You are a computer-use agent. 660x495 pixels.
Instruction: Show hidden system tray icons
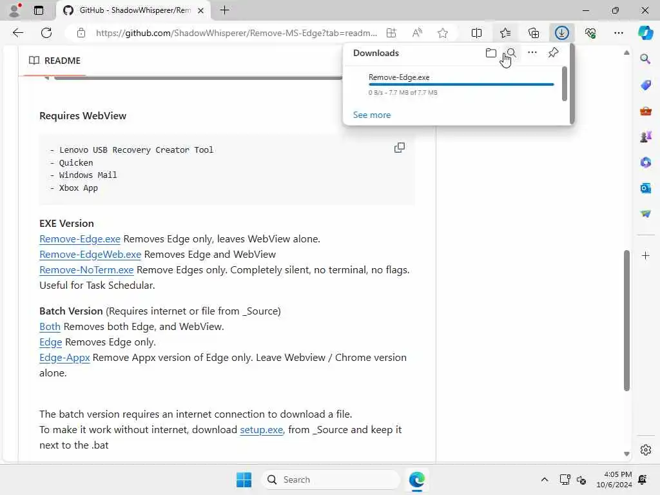[x=544, y=480]
